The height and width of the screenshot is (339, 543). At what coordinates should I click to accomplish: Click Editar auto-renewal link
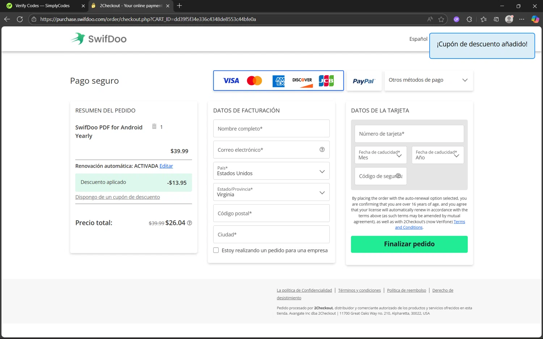click(x=166, y=166)
